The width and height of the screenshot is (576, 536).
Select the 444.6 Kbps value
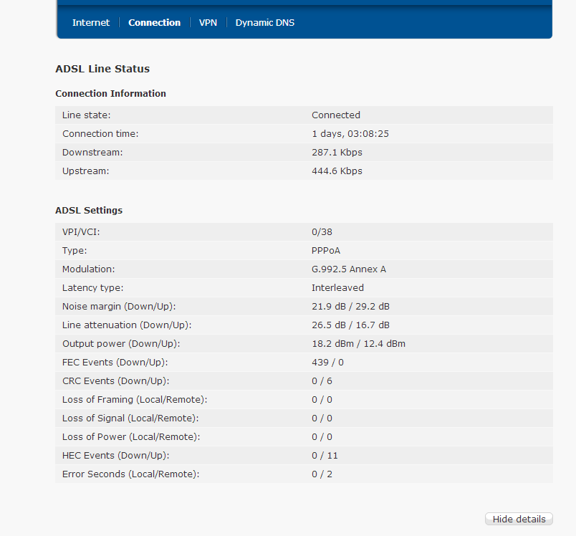pos(337,171)
